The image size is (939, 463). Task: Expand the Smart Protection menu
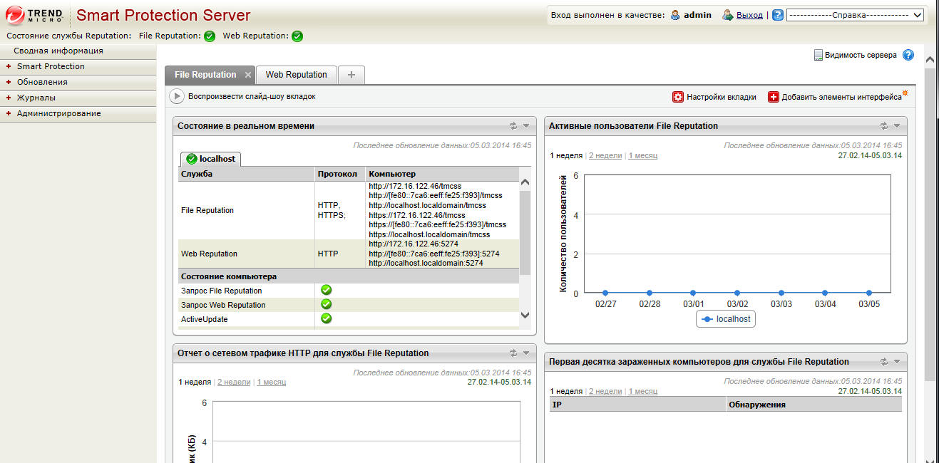pos(51,66)
